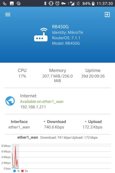Select the Download column header
Image resolution: width=115 pixels, height=173 pixels.
click(55, 122)
